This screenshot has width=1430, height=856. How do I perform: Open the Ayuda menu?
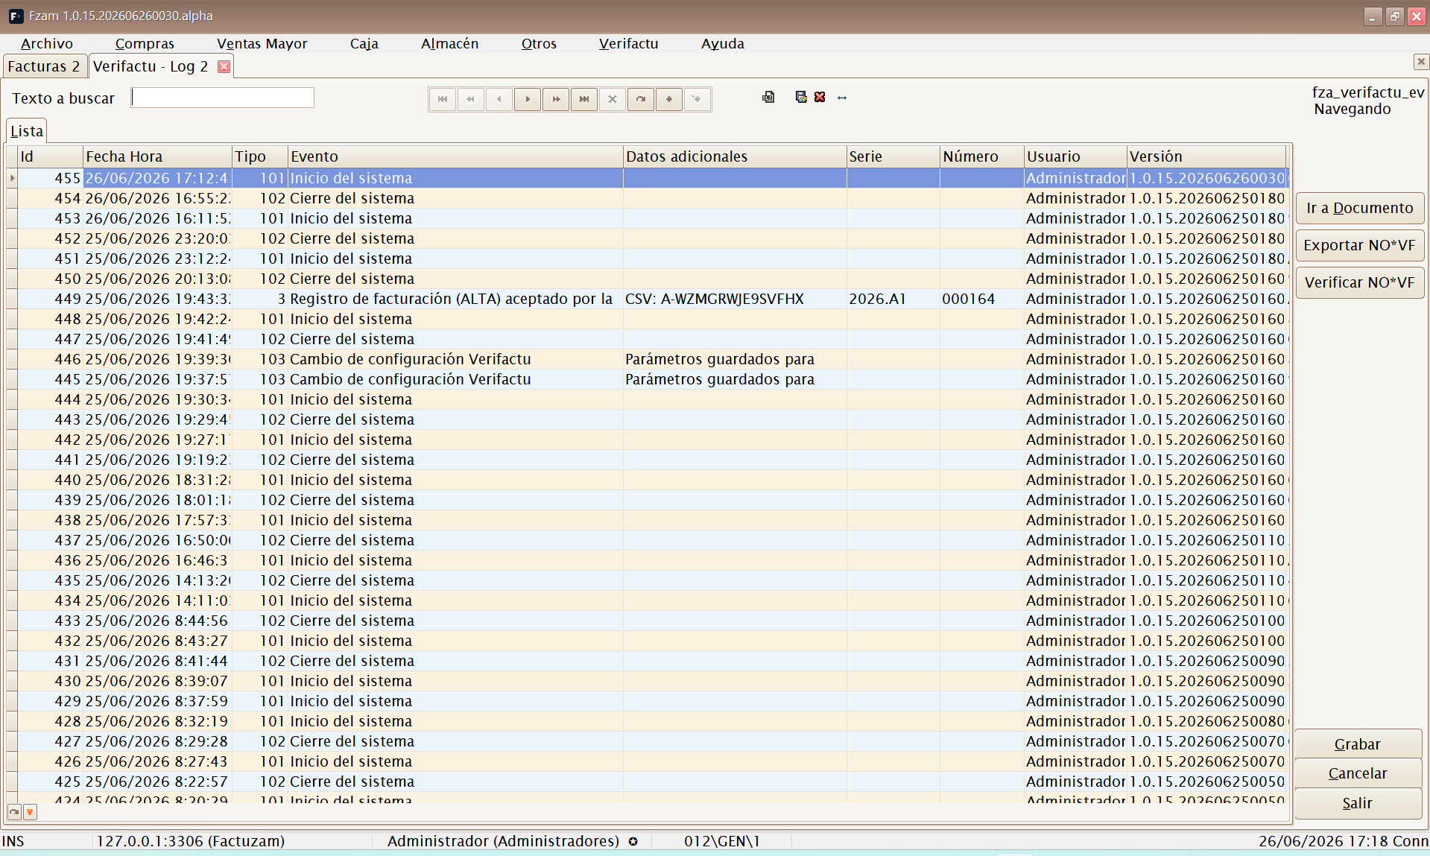pyautogui.click(x=723, y=44)
